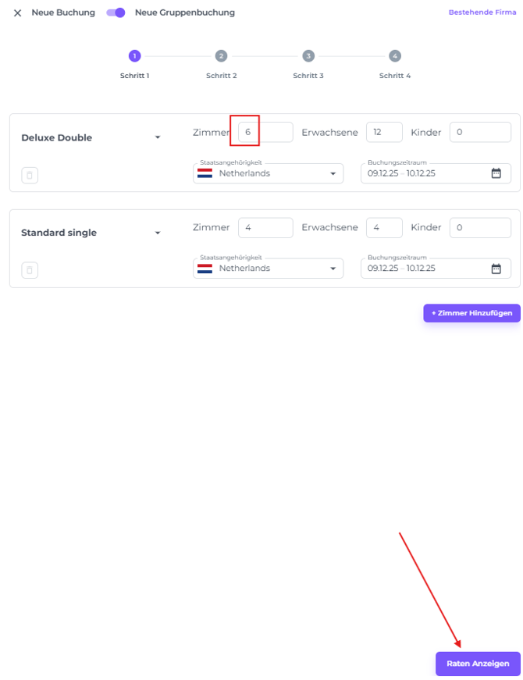Close the new booking dialog with X
Image resolution: width=523 pixels, height=680 pixels.
pyautogui.click(x=17, y=13)
